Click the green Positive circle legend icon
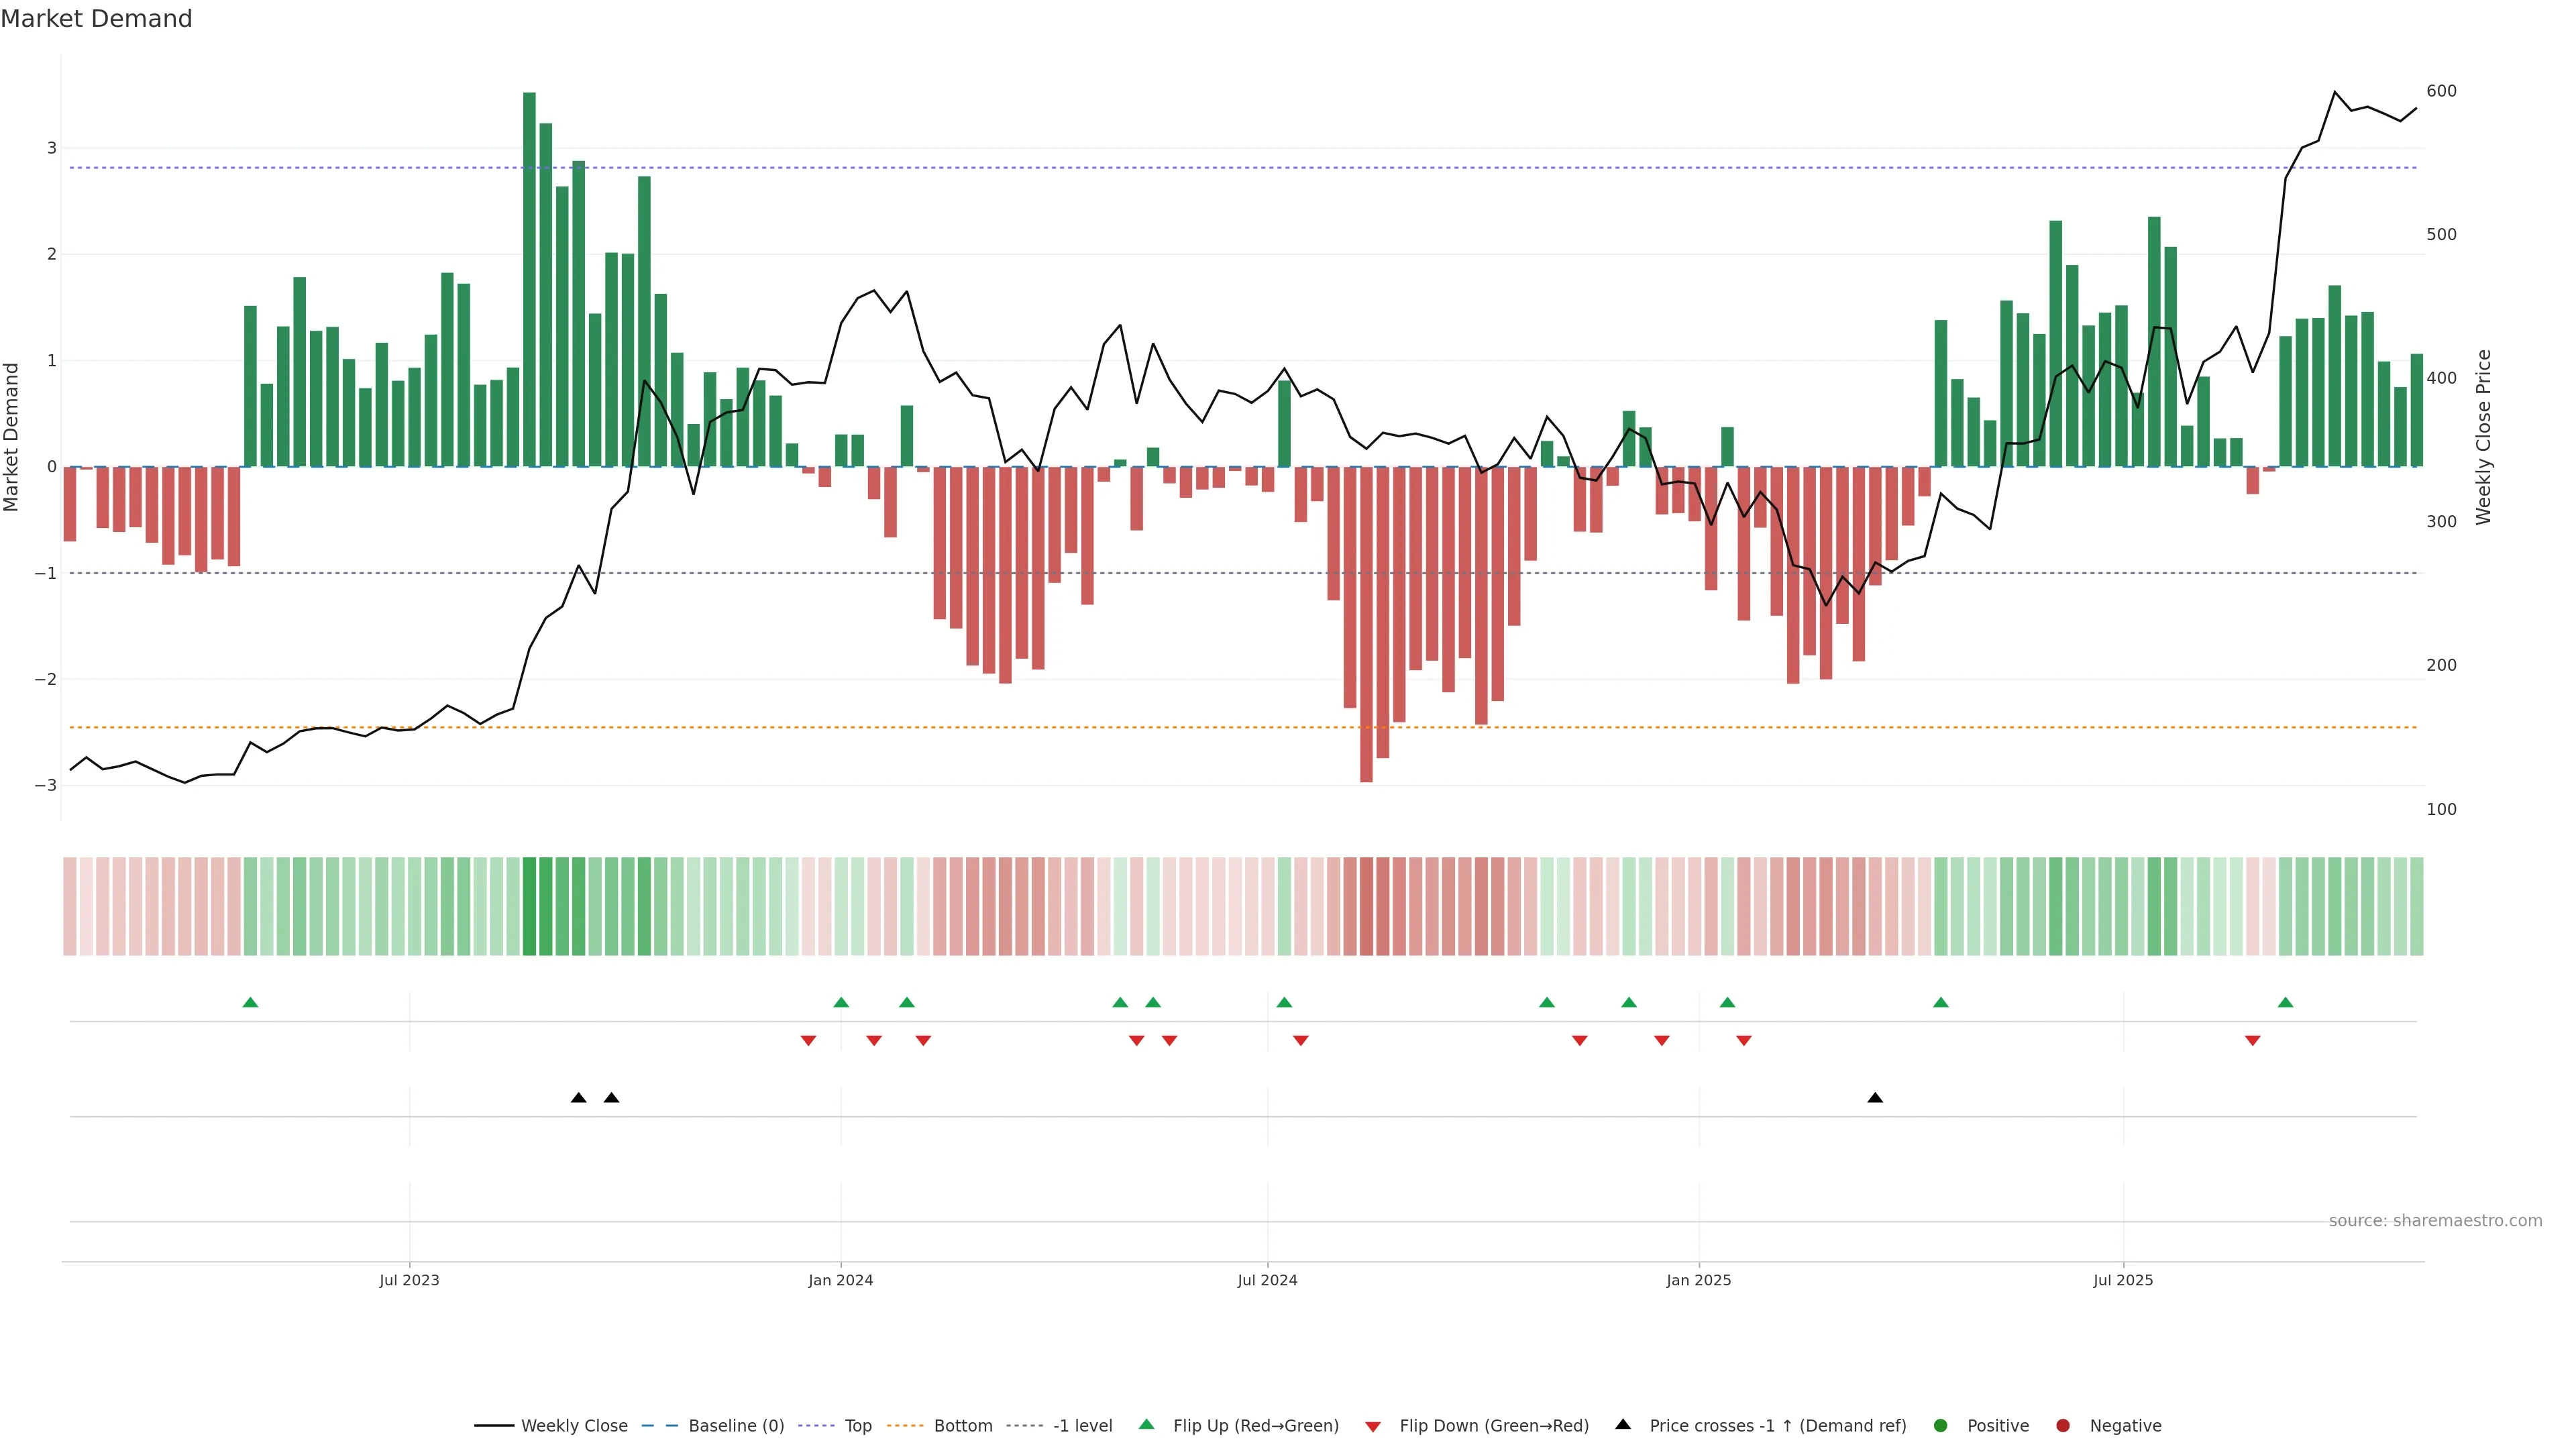2576x1449 pixels. (1941, 1425)
